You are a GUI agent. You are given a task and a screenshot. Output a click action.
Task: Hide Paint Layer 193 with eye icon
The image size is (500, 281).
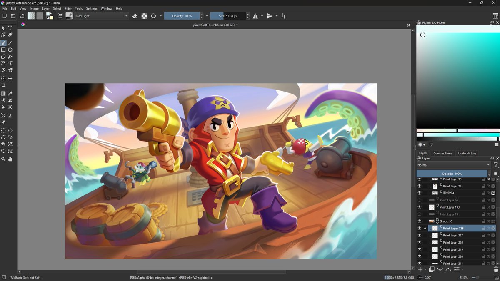(420, 207)
